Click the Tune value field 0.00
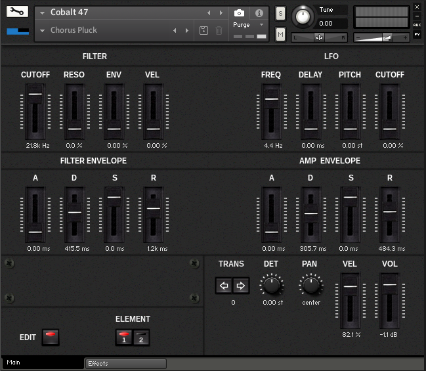This screenshot has height=371, width=426. (333, 24)
